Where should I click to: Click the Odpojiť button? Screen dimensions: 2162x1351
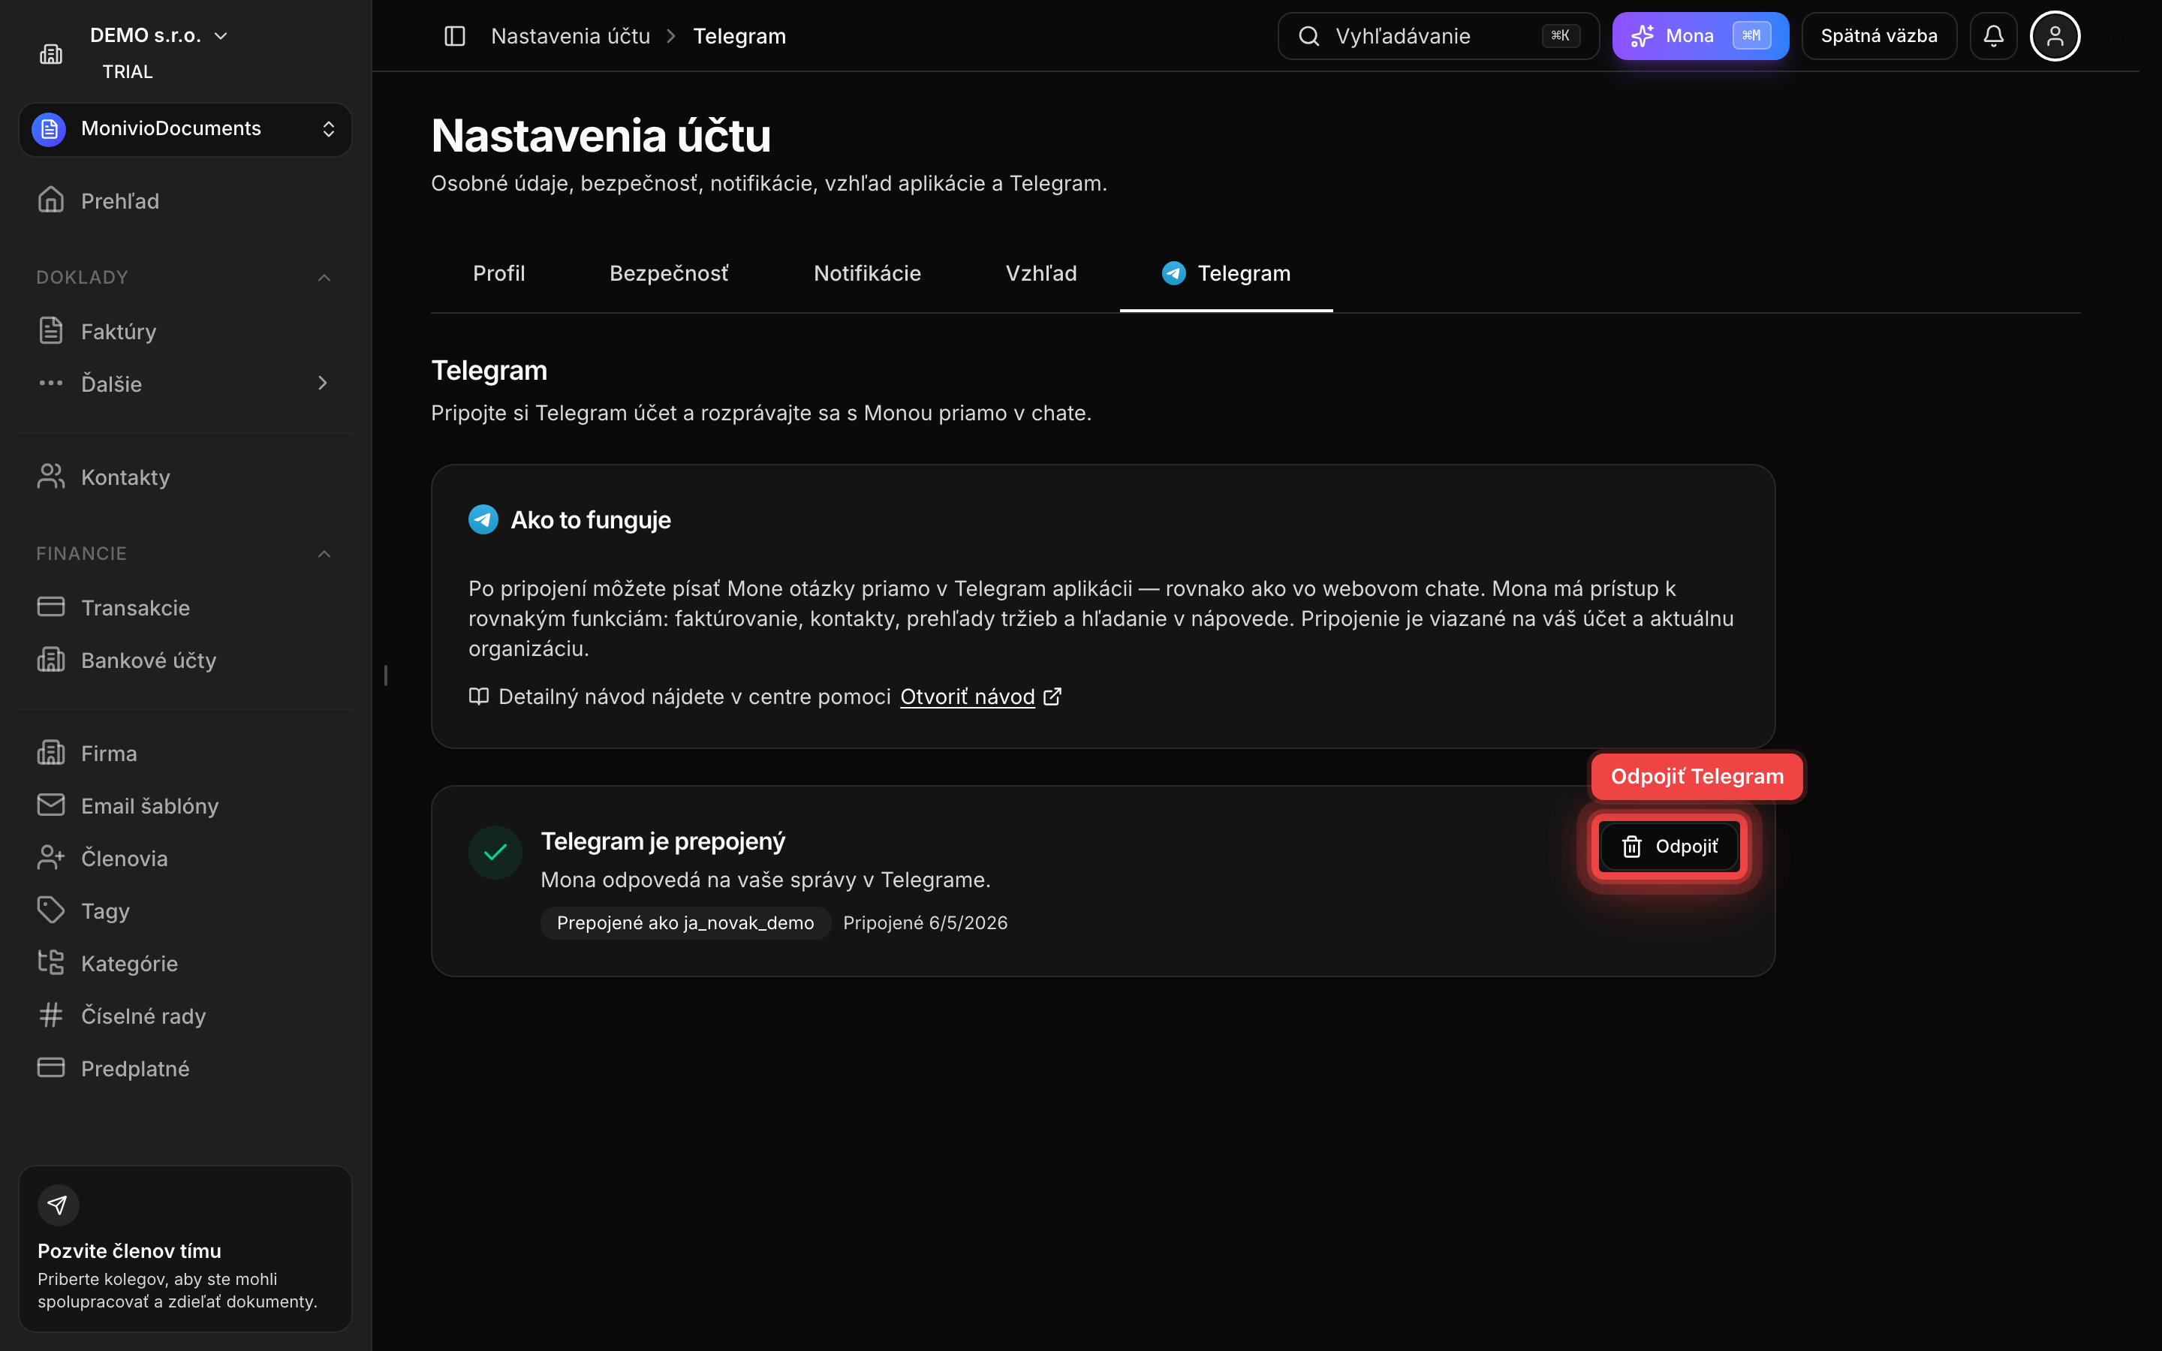coord(1669,846)
